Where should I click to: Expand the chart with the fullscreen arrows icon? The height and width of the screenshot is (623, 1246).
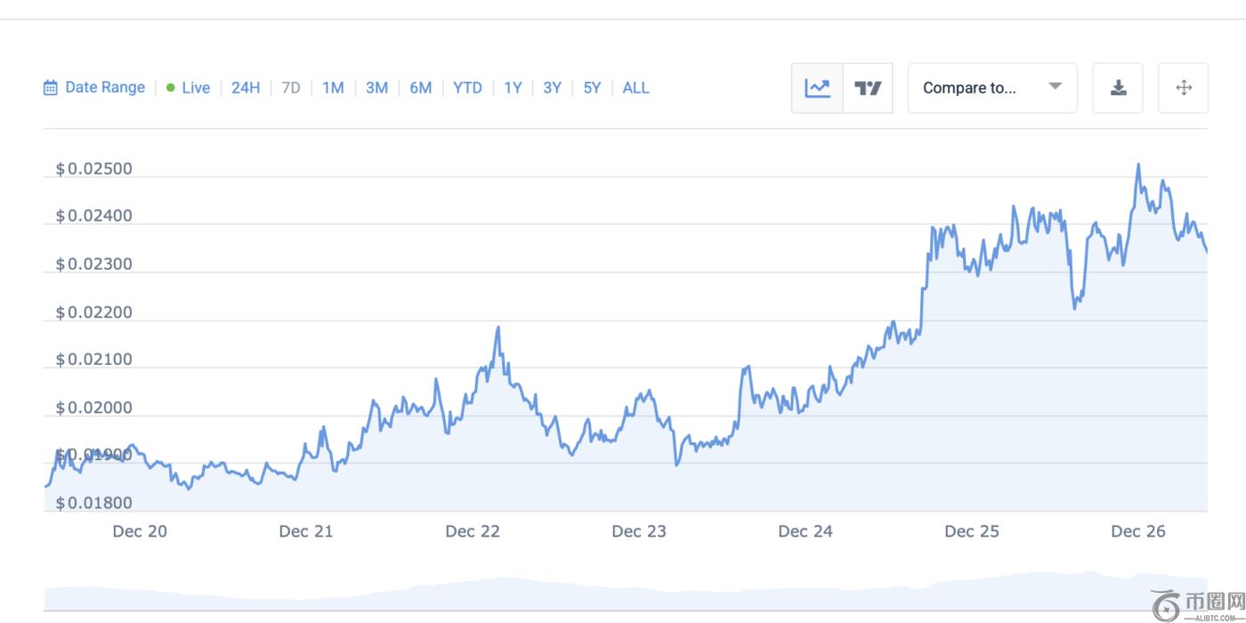1183,88
